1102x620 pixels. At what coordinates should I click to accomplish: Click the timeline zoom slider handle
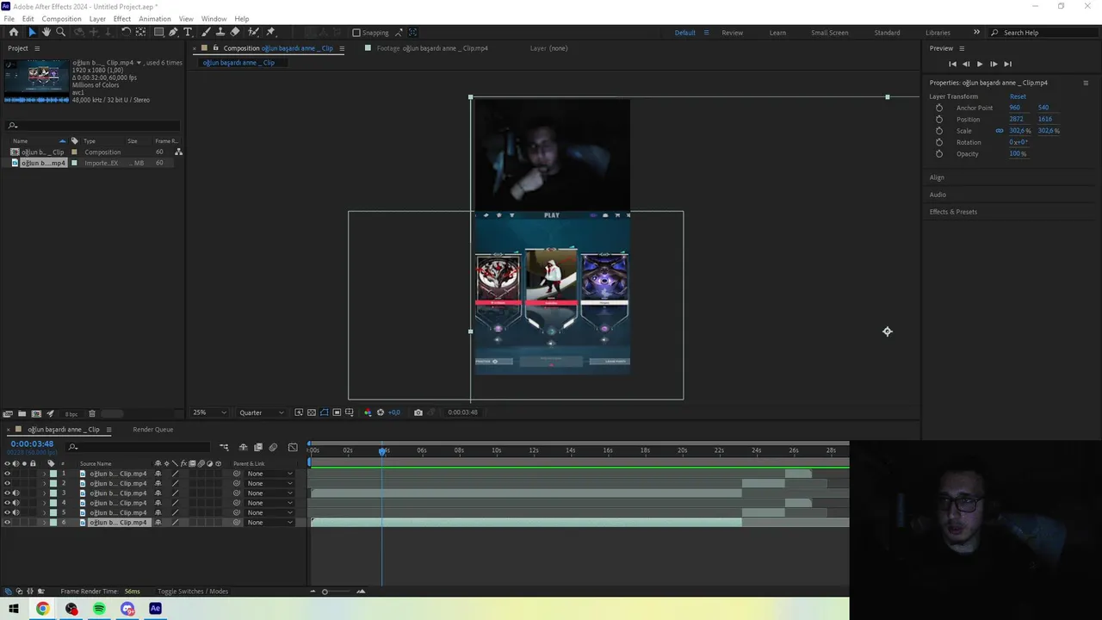325,592
